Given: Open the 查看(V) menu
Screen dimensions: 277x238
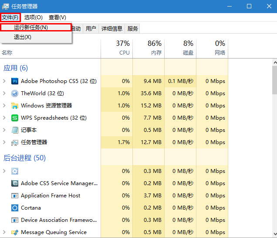Looking at the screenshot, I should [57, 17].
